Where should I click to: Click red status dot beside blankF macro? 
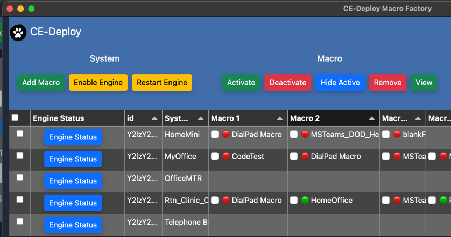click(397, 135)
